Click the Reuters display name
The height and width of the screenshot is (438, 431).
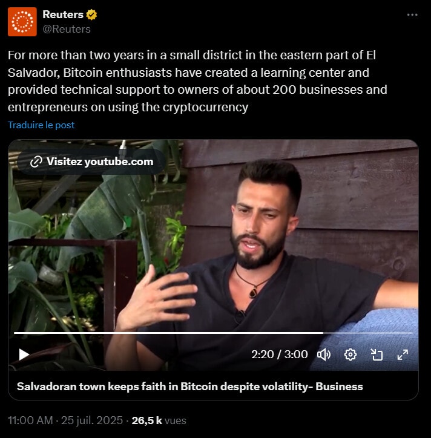point(63,15)
